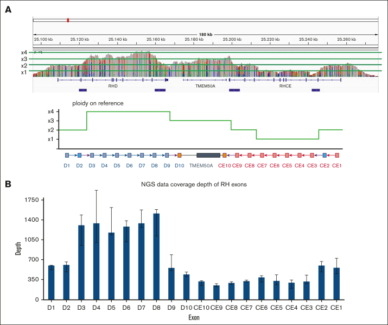Select the 25.120 kb ruler tick label
Screen dimensions: 388x325
click(80, 39)
